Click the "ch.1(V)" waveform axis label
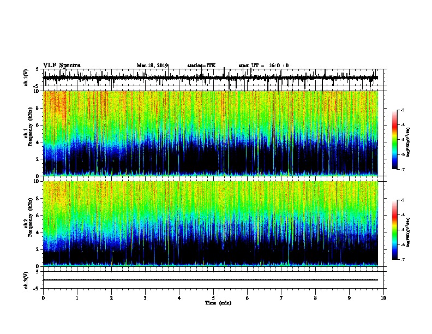The width and height of the screenshot is (432, 334). [x=26, y=77]
